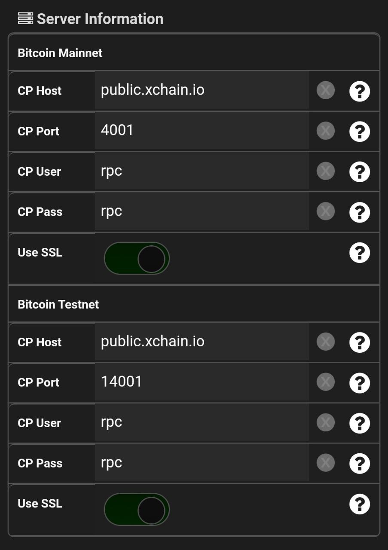Clear the Testnet CP Port field
The height and width of the screenshot is (550, 388).
pyautogui.click(x=326, y=382)
